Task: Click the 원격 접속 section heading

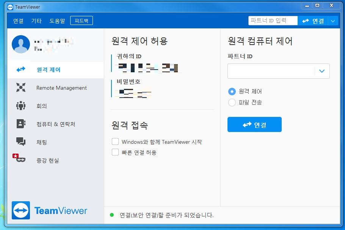Action: pos(130,125)
